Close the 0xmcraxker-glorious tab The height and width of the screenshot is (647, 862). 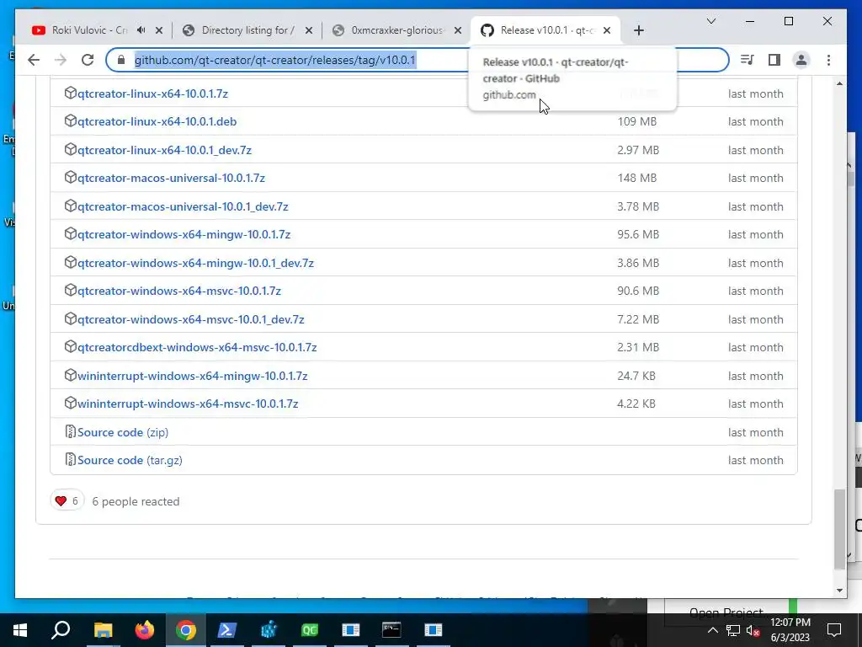click(458, 30)
